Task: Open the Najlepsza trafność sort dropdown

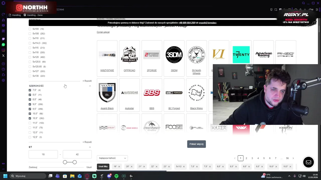Action: click(112, 158)
